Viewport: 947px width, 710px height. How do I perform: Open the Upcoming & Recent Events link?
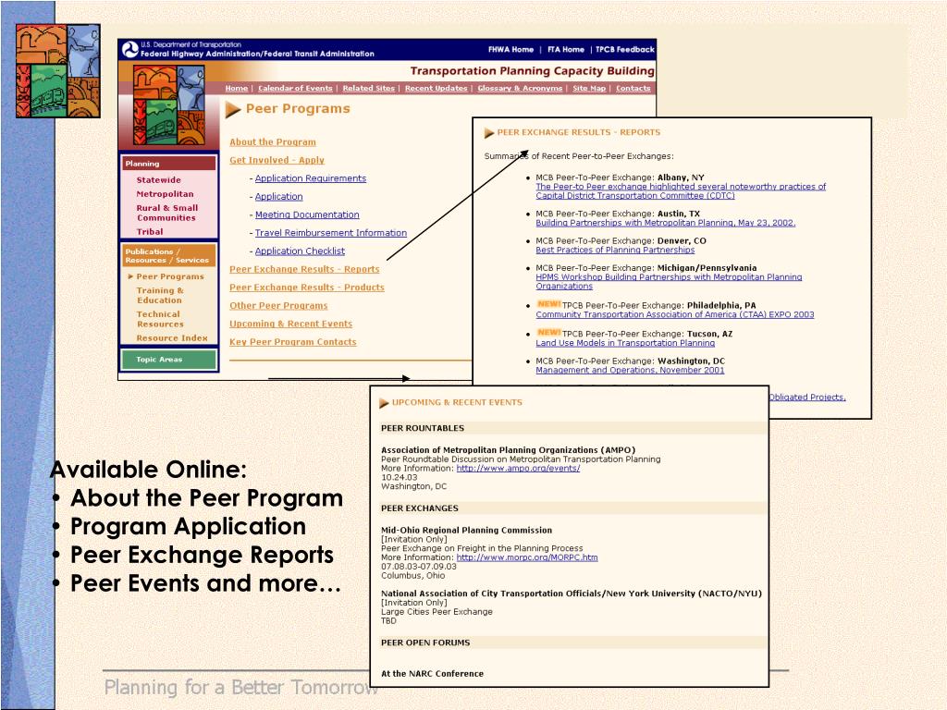coord(290,324)
